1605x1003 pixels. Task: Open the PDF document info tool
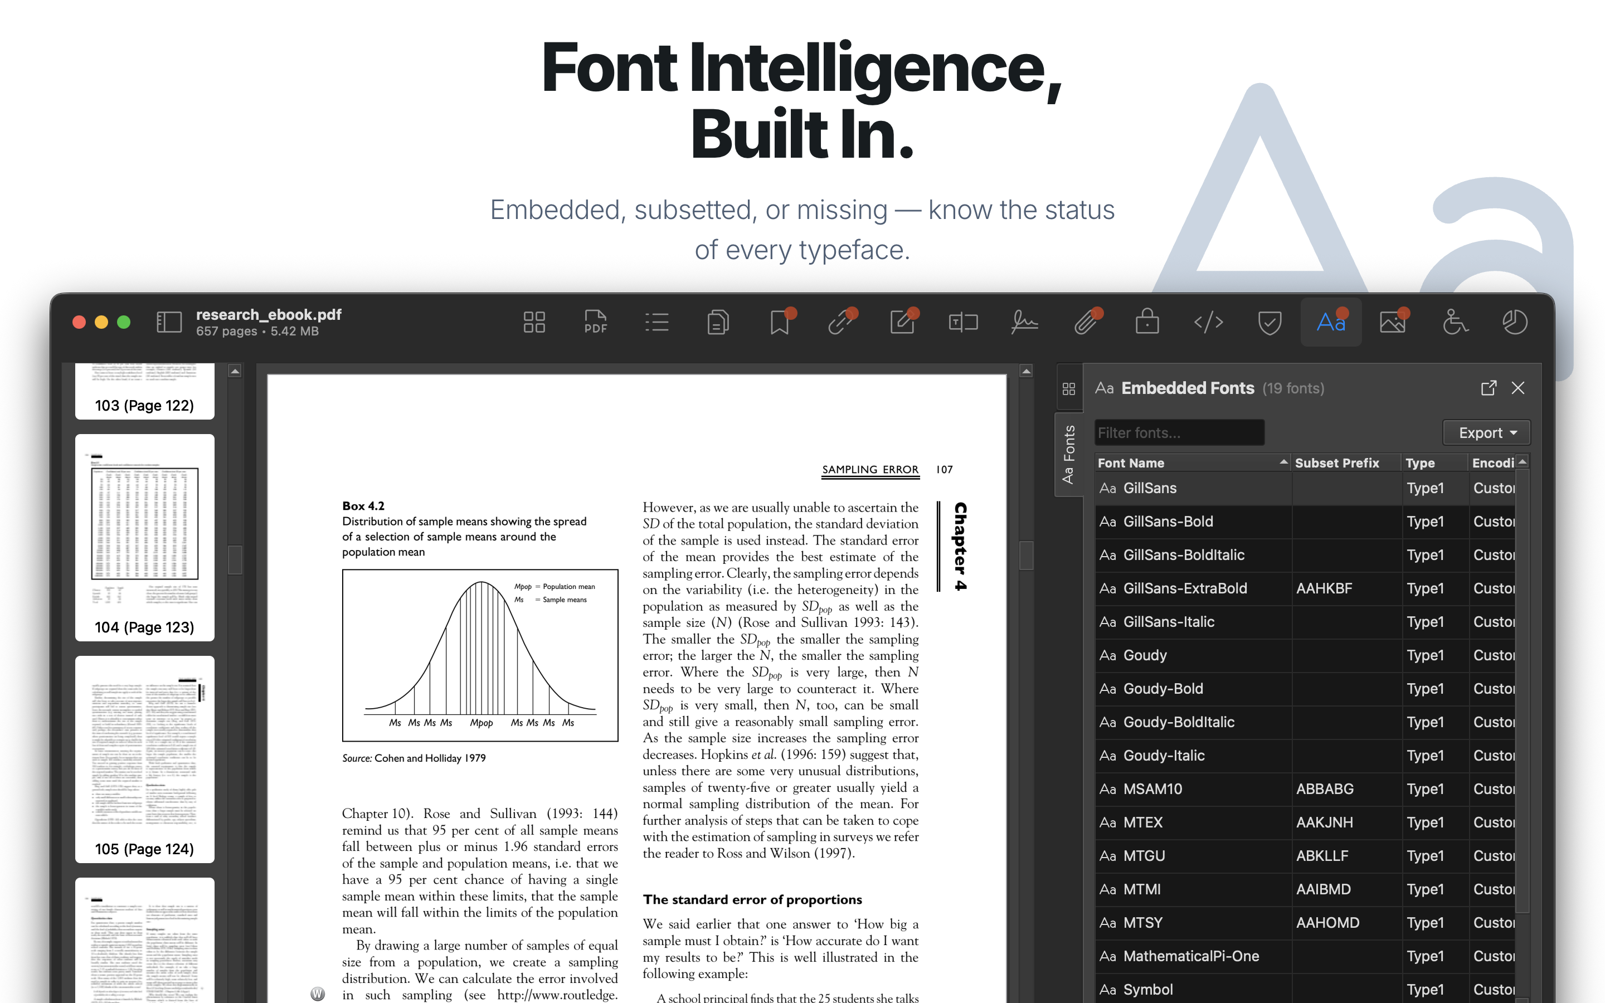pos(596,323)
